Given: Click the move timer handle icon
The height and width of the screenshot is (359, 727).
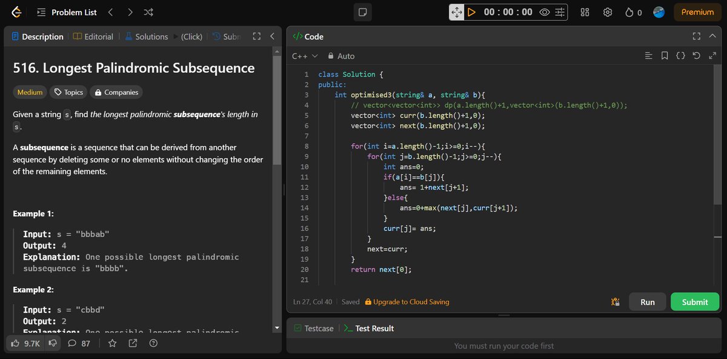Looking at the screenshot, I should (457, 12).
